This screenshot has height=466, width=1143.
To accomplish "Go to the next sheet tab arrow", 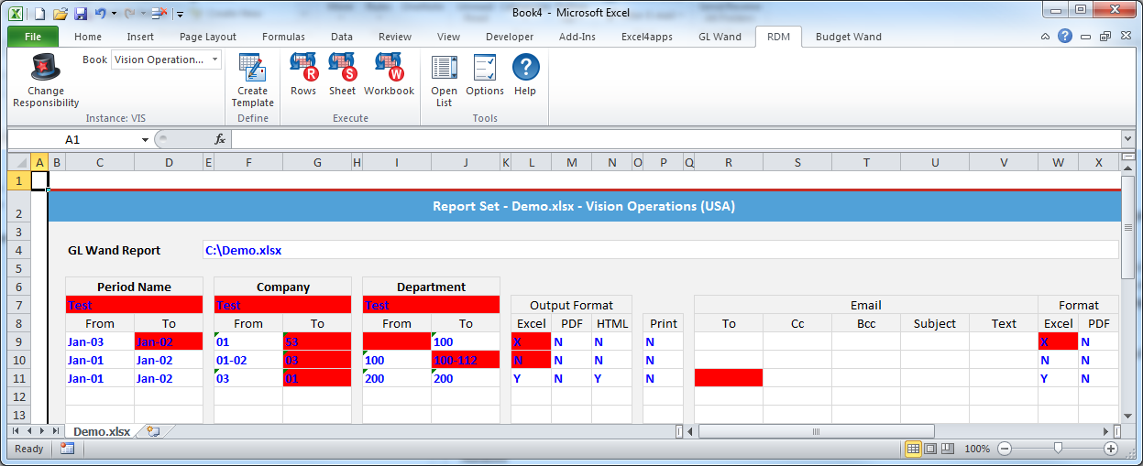I will [41, 431].
